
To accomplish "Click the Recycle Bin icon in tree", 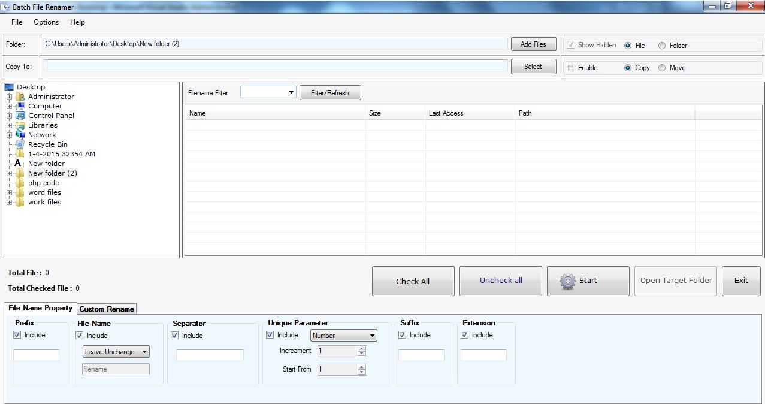I will (20, 144).
